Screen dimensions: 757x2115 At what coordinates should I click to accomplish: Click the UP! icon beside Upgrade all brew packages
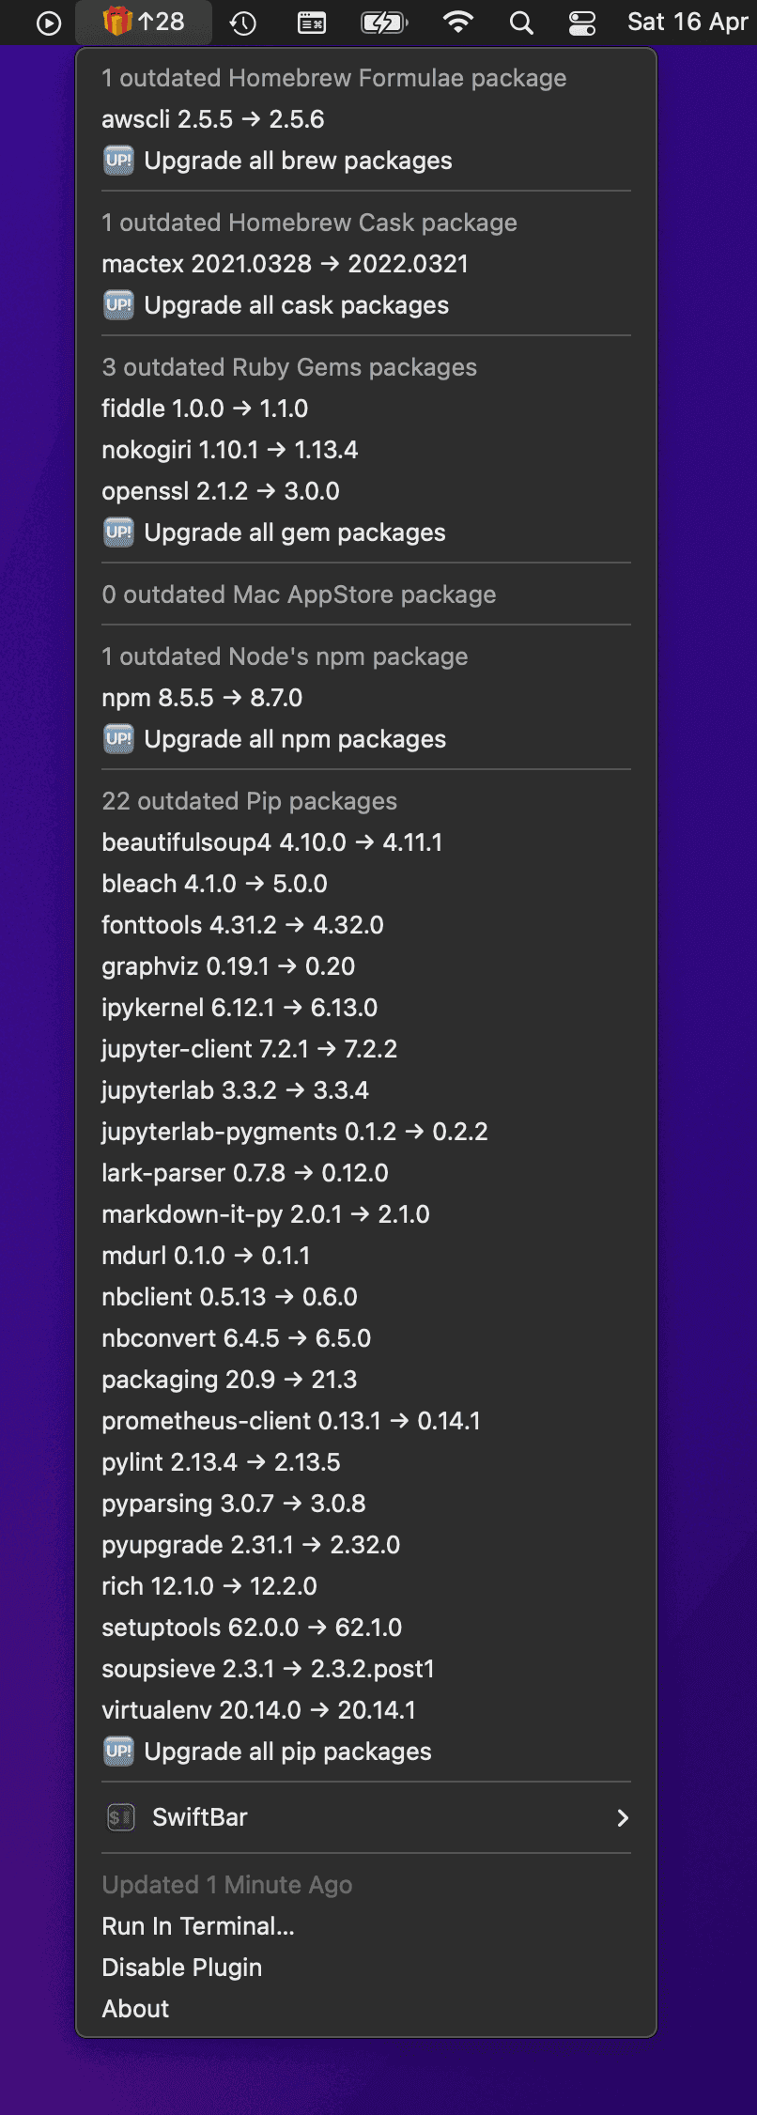point(118,160)
